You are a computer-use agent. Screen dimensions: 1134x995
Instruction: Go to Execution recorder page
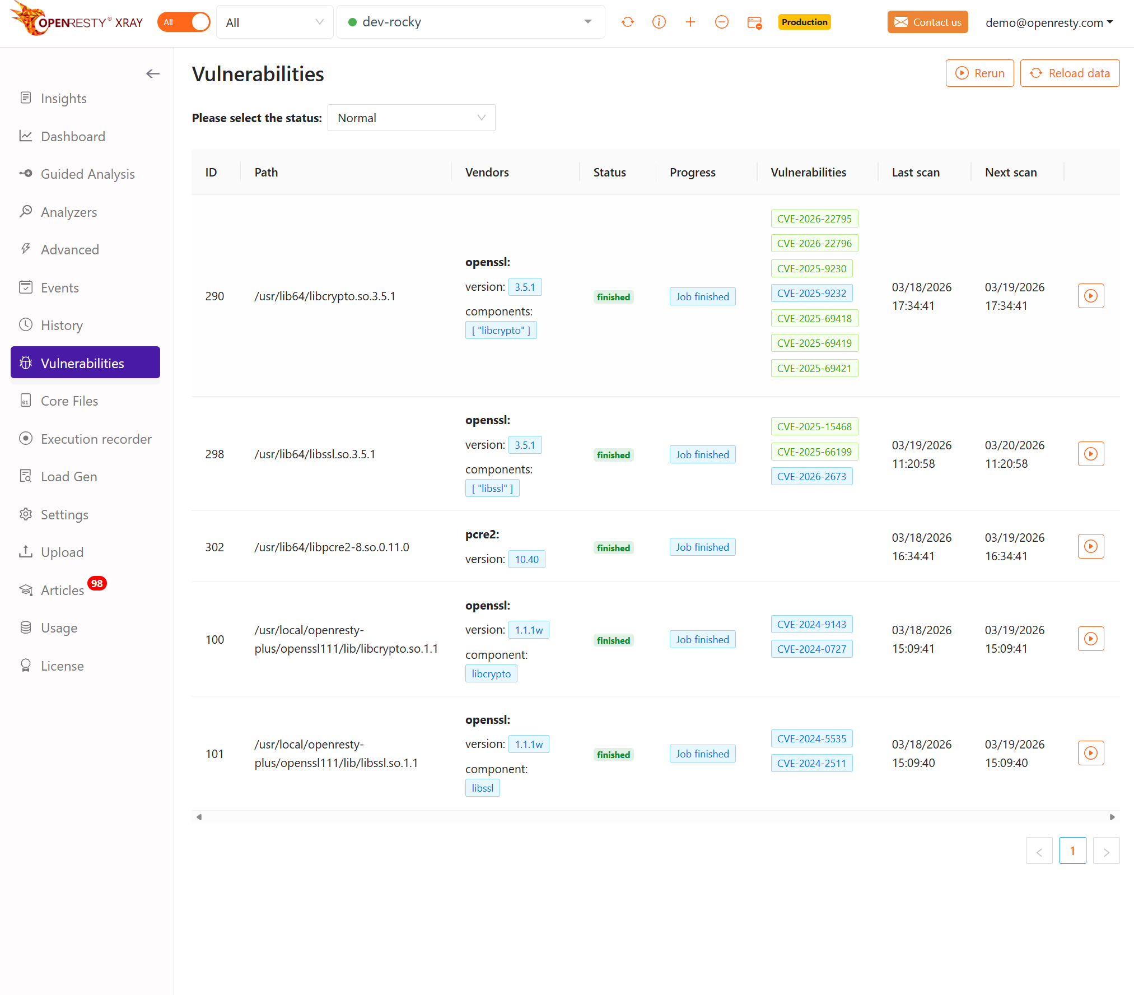click(x=96, y=439)
